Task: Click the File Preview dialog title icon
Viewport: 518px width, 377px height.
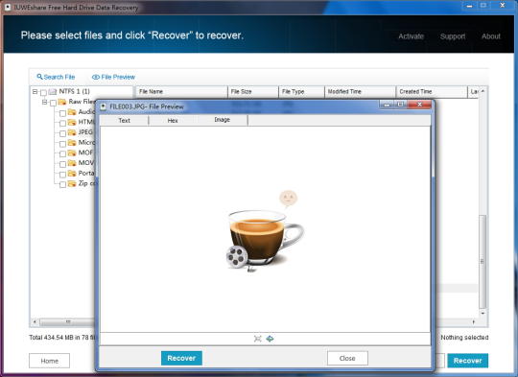Action: (103, 106)
